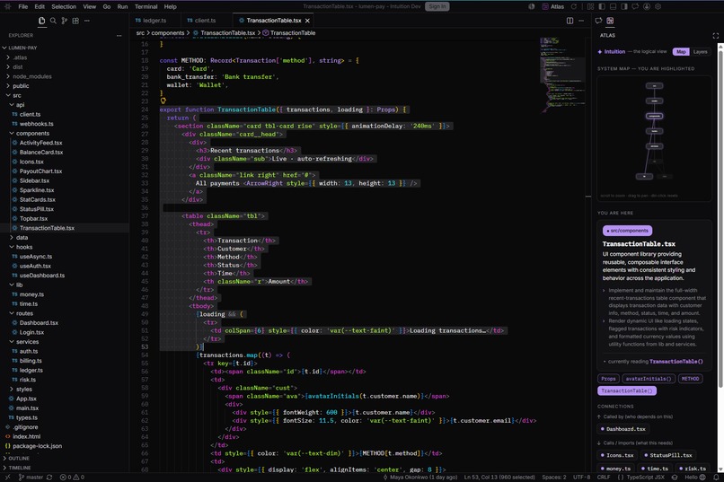Click the master branch in status bar
This screenshot has width=724, height=482.
(31, 478)
